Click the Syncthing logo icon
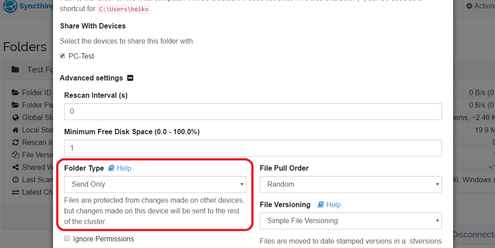 [12, 6]
